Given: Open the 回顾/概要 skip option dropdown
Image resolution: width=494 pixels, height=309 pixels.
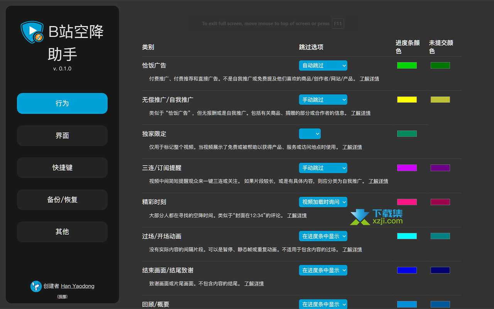Looking at the screenshot, I should point(323,304).
